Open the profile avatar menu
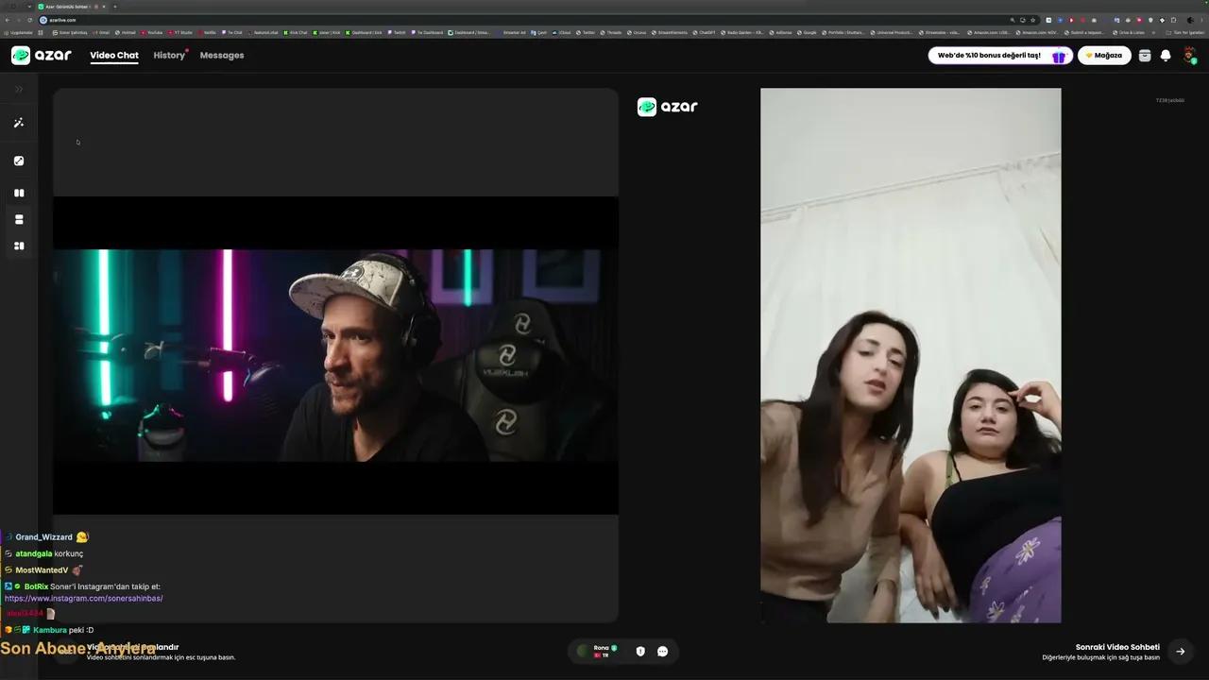1209x680 pixels. [1189, 56]
